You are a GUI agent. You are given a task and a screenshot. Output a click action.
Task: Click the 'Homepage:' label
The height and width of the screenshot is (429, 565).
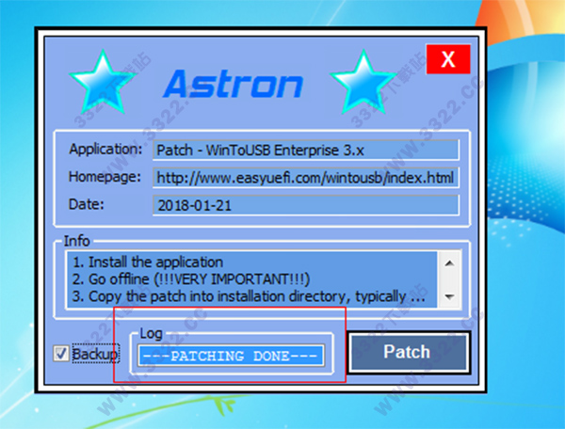(105, 177)
